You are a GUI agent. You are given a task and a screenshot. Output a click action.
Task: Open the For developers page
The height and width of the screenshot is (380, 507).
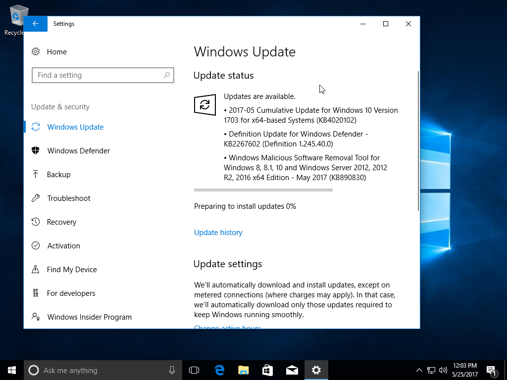coord(71,293)
